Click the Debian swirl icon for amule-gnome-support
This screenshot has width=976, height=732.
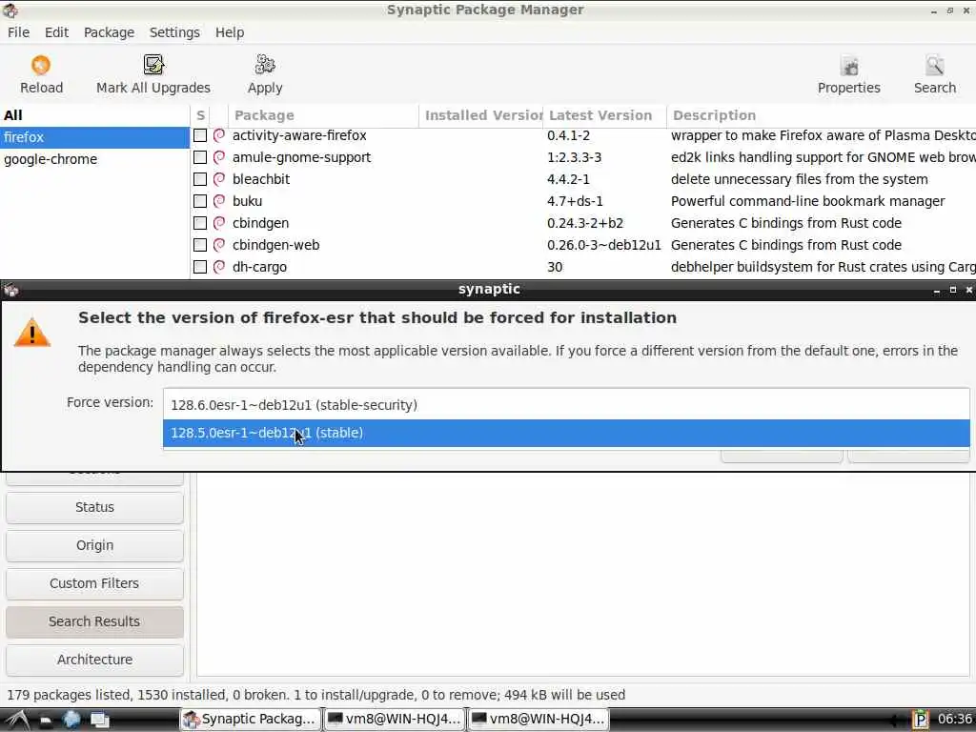coord(219,157)
